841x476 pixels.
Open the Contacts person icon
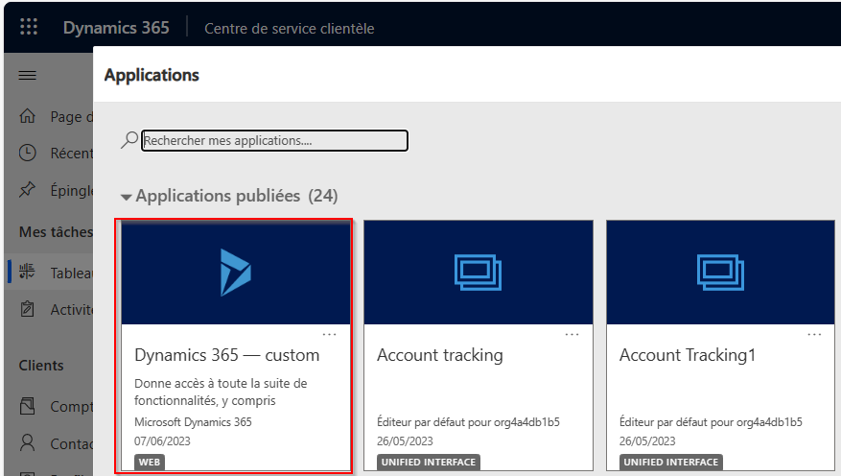pyautogui.click(x=27, y=442)
